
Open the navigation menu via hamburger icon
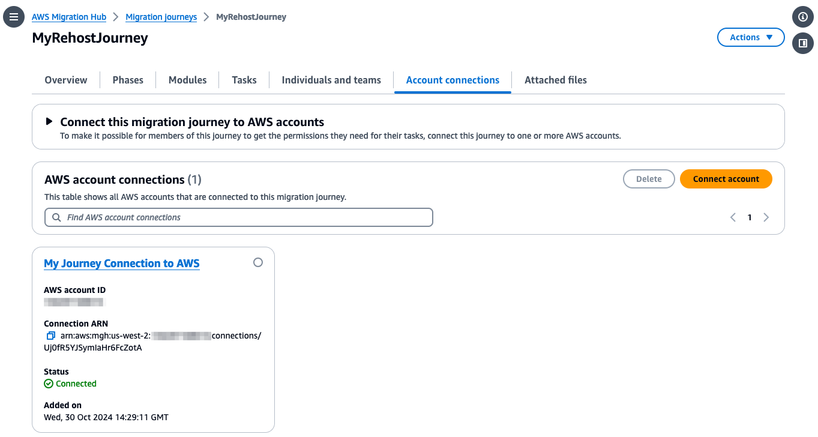[13, 16]
